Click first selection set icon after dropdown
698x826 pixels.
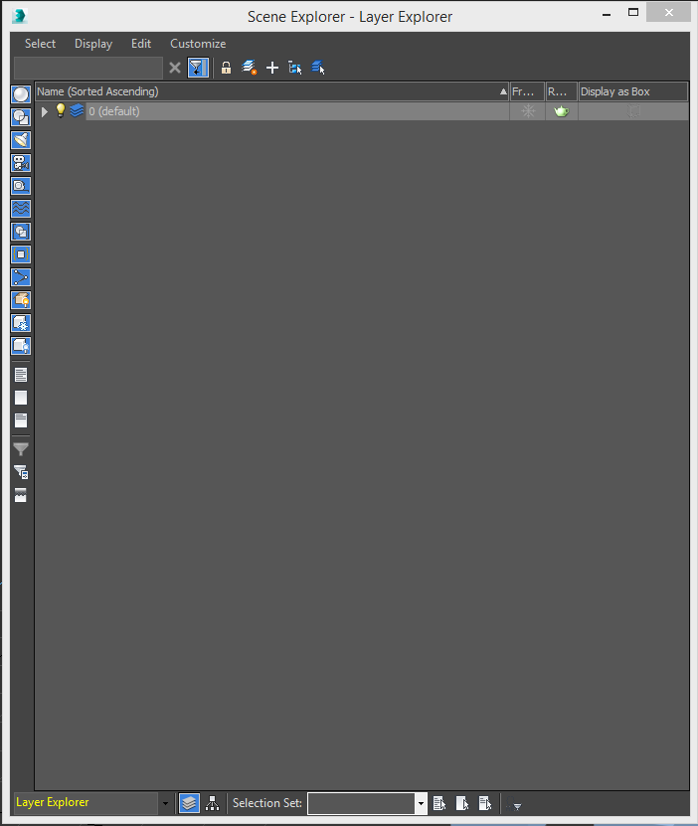pyautogui.click(x=439, y=803)
